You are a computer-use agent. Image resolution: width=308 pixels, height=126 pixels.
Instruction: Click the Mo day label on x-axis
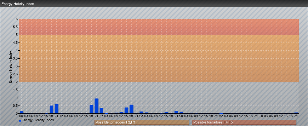pyautogui.click(x=221, y=116)
